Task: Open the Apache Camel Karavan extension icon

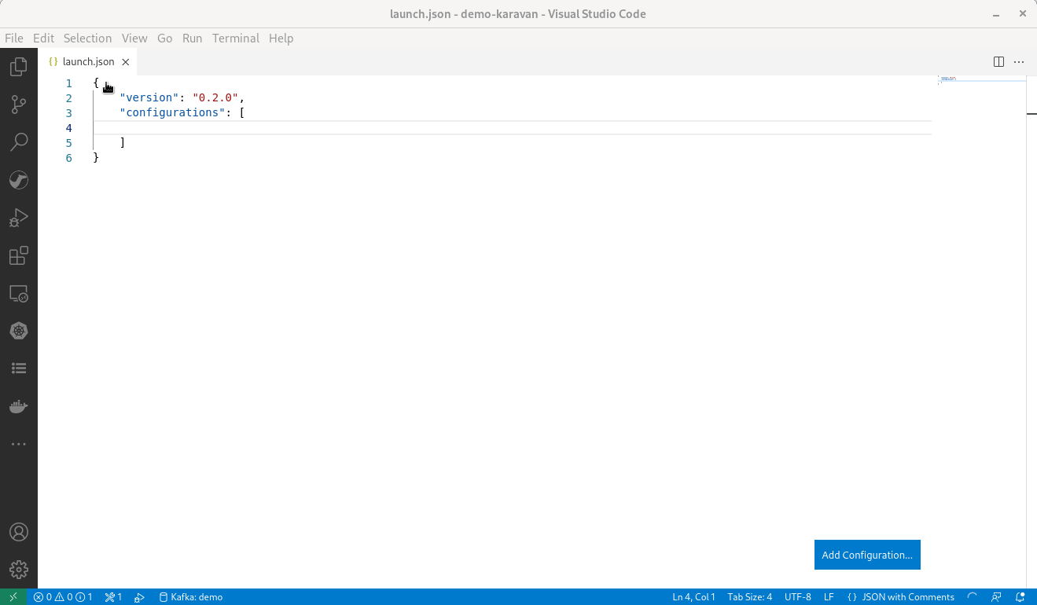Action: tap(18, 180)
